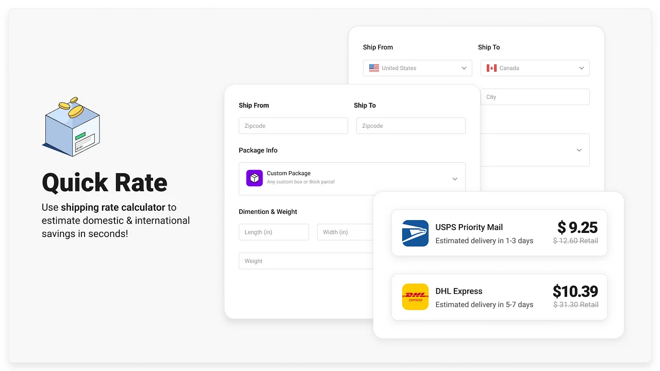The height and width of the screenshot is (371, 660).
Task: Click the Quick Rate box with coins icon
Action: point(71,127)
